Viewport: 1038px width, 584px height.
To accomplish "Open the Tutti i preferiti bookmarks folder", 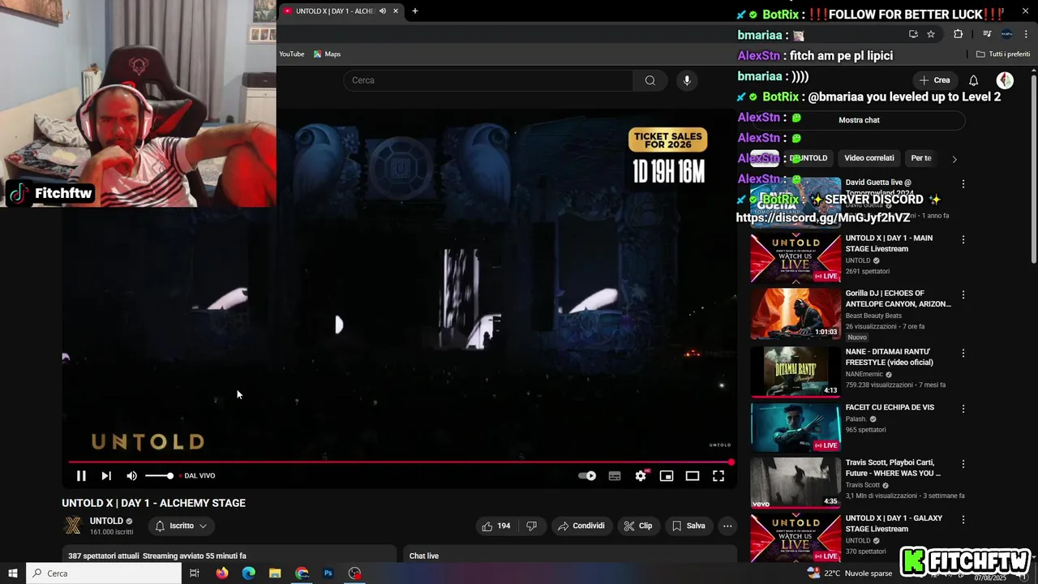I will (1003, 54).
